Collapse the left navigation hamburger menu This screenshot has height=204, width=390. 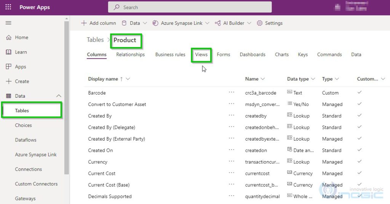coord(8,23)
